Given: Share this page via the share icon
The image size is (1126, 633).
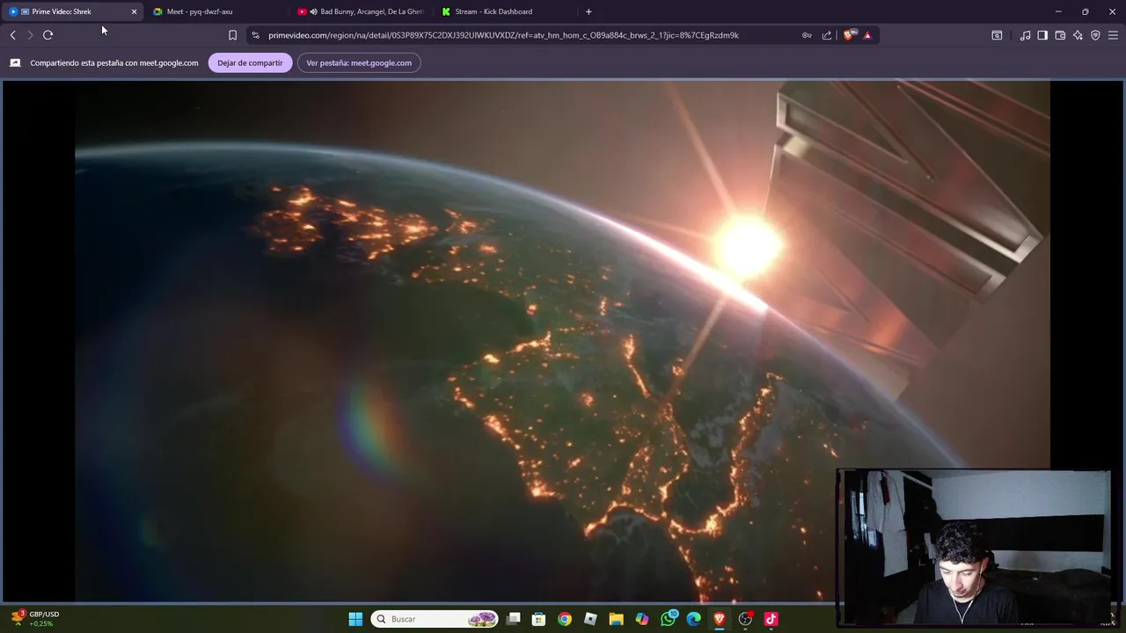Looking at the screenshot, I should 827,35.
